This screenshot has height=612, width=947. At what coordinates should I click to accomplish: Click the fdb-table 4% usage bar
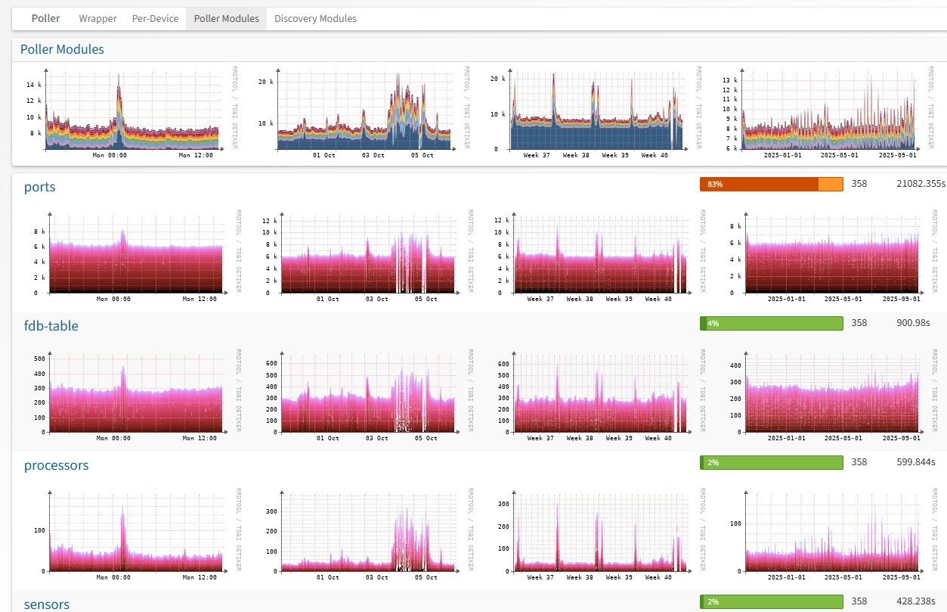771,323
